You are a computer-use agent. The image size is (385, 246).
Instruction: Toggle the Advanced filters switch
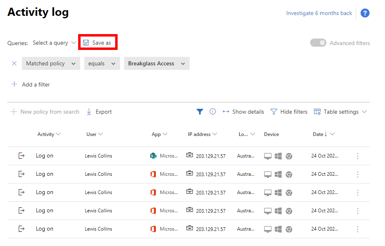coord(318,43)
